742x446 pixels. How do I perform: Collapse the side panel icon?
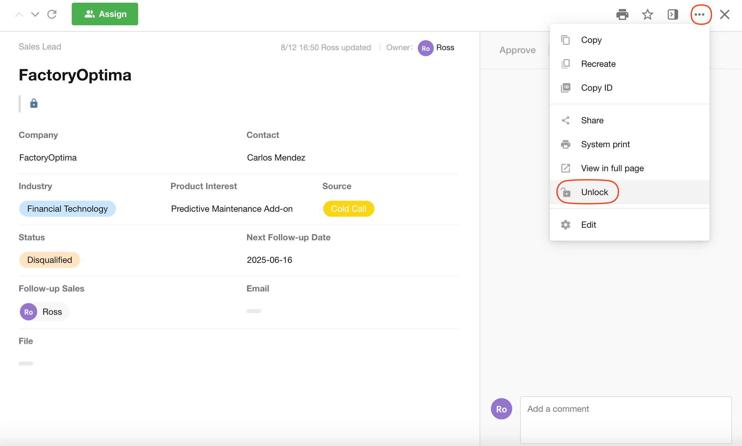click(673, 15)
